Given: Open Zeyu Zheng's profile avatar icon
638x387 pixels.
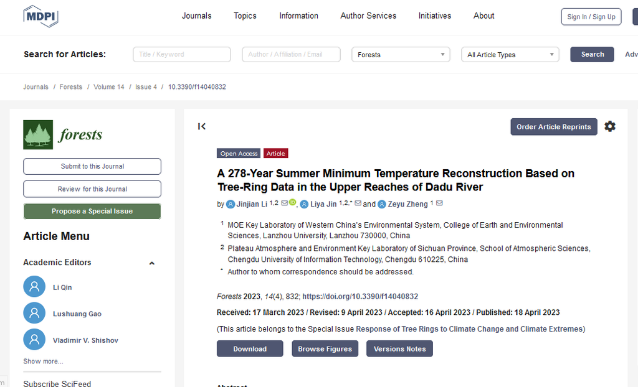Looking at the screenshot, I should (382, 204).
